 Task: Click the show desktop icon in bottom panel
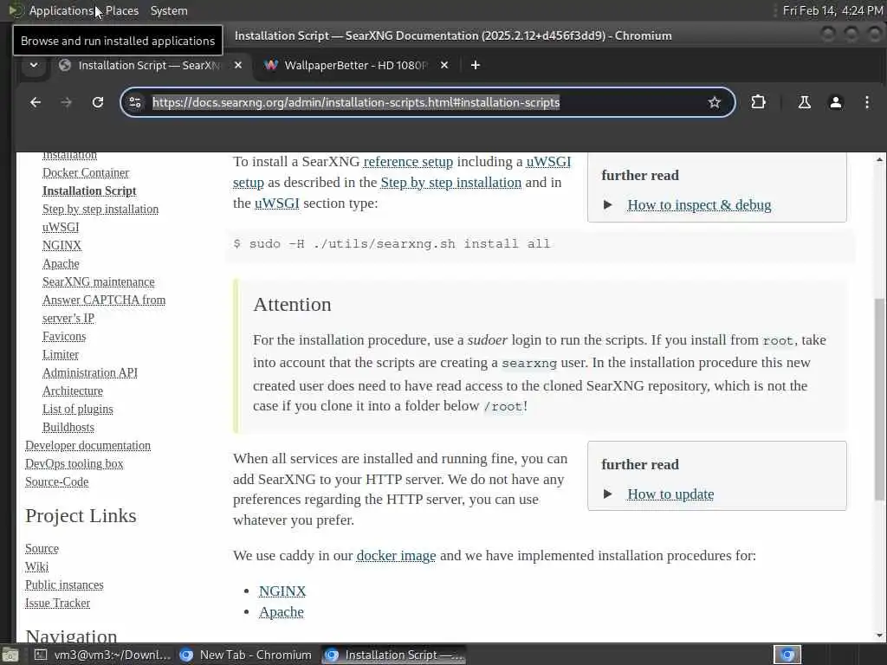tap(10, 655)
